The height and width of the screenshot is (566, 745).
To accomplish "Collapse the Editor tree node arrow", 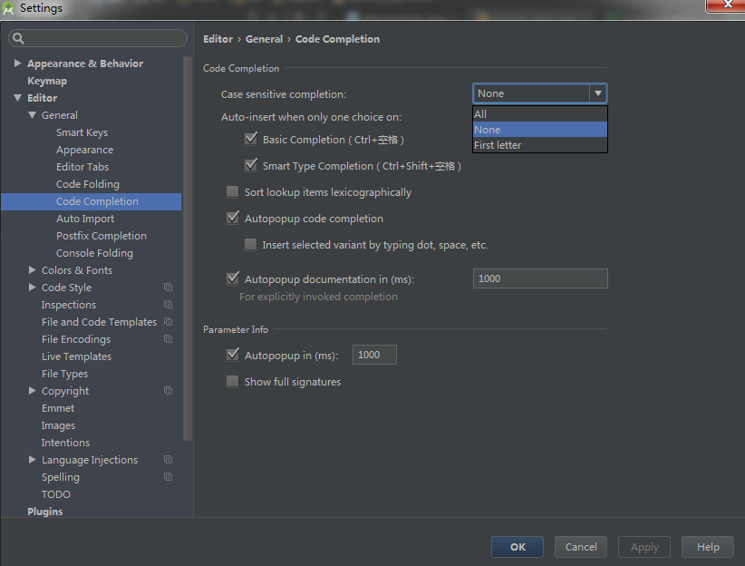I will (x=17, y=97).
